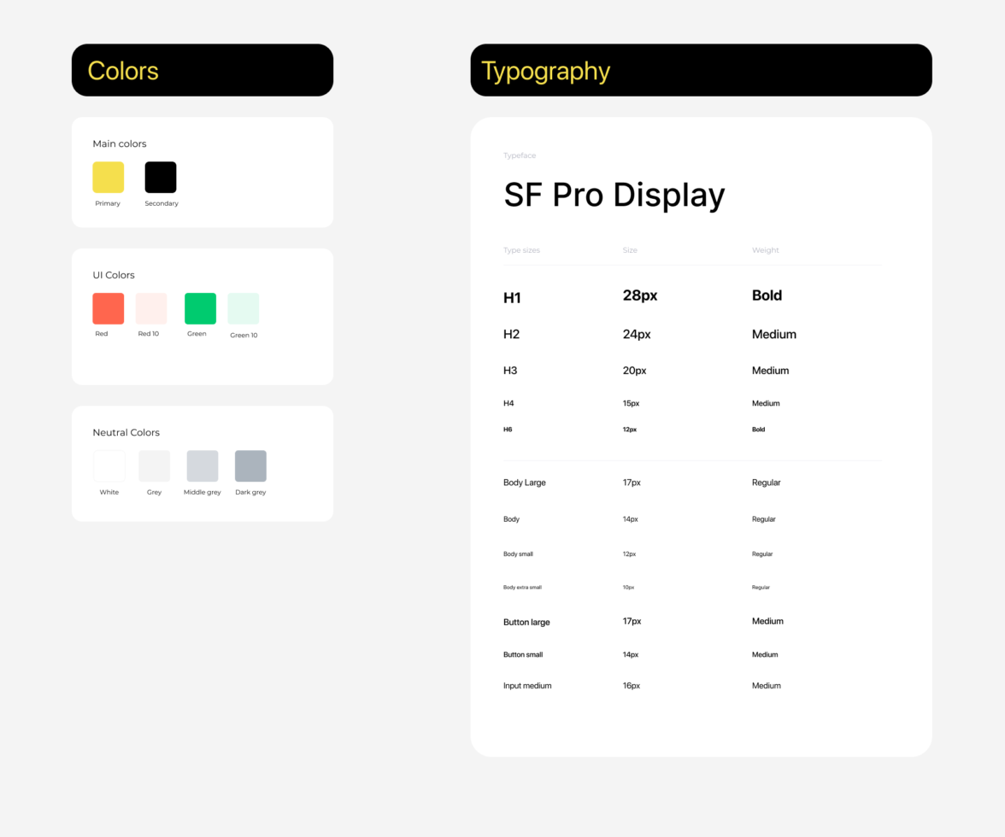The image size is (1005, 837).
Task: Click the Typography section header
Action: point(701,70)
